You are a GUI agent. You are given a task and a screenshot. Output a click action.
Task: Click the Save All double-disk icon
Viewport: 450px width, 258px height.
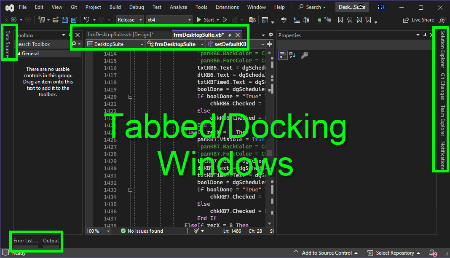pos(74,20)
